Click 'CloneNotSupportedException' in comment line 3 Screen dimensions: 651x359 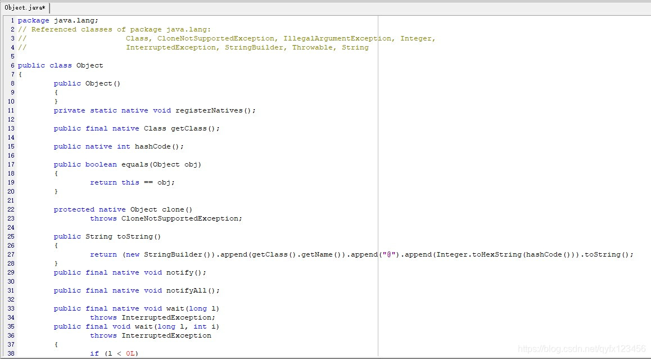[x=216, y=38]
